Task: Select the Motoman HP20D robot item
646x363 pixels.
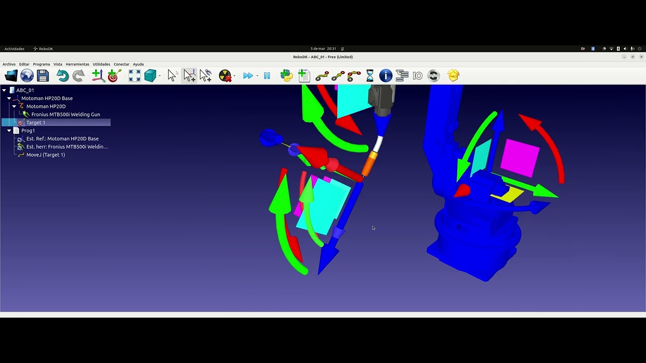Action: [46, 106]
